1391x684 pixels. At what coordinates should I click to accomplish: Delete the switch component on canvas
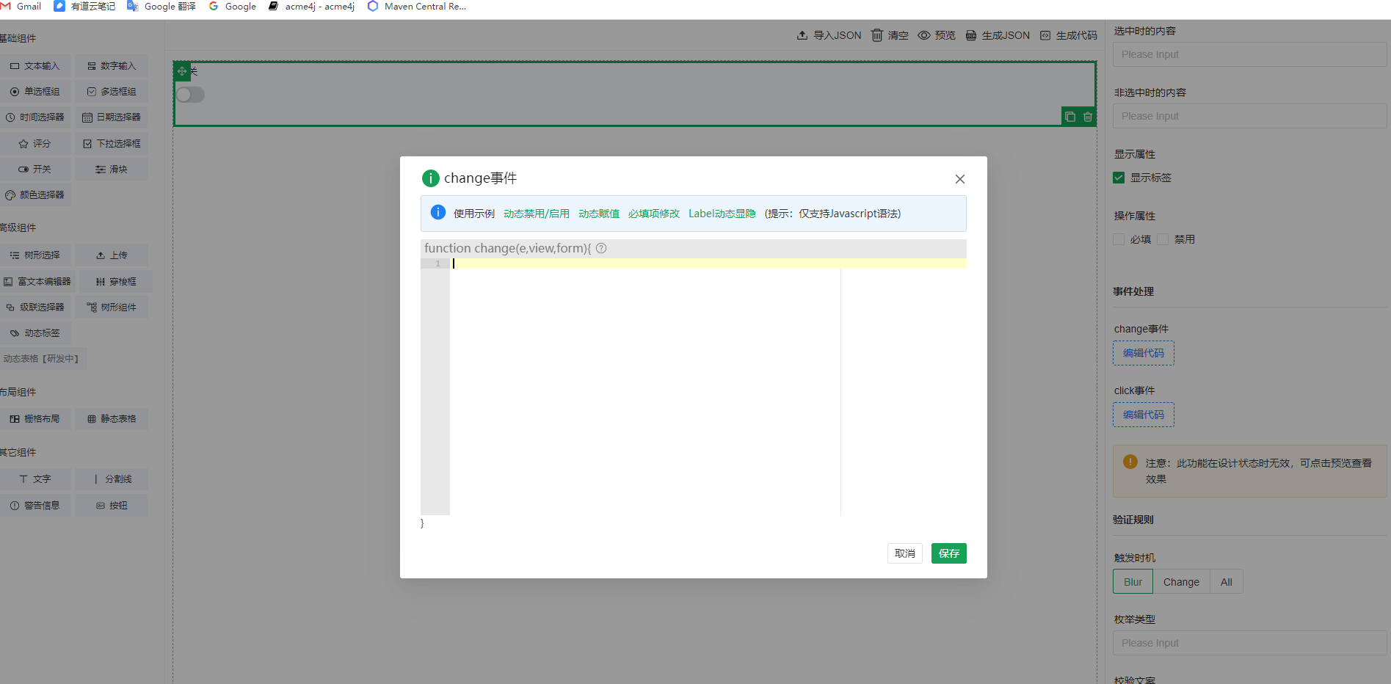(1088, 116)
